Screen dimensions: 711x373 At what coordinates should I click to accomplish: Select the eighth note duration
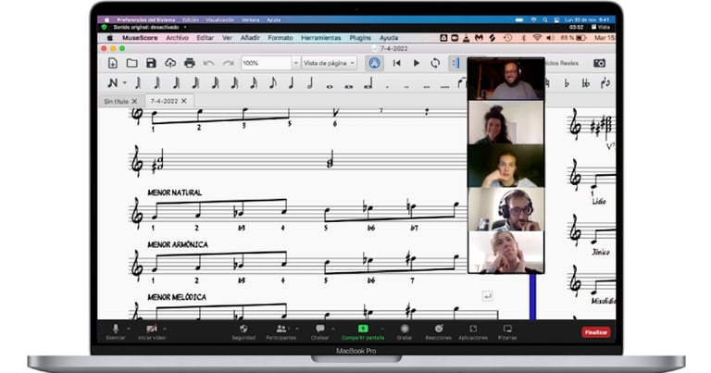tap(272, 82)
